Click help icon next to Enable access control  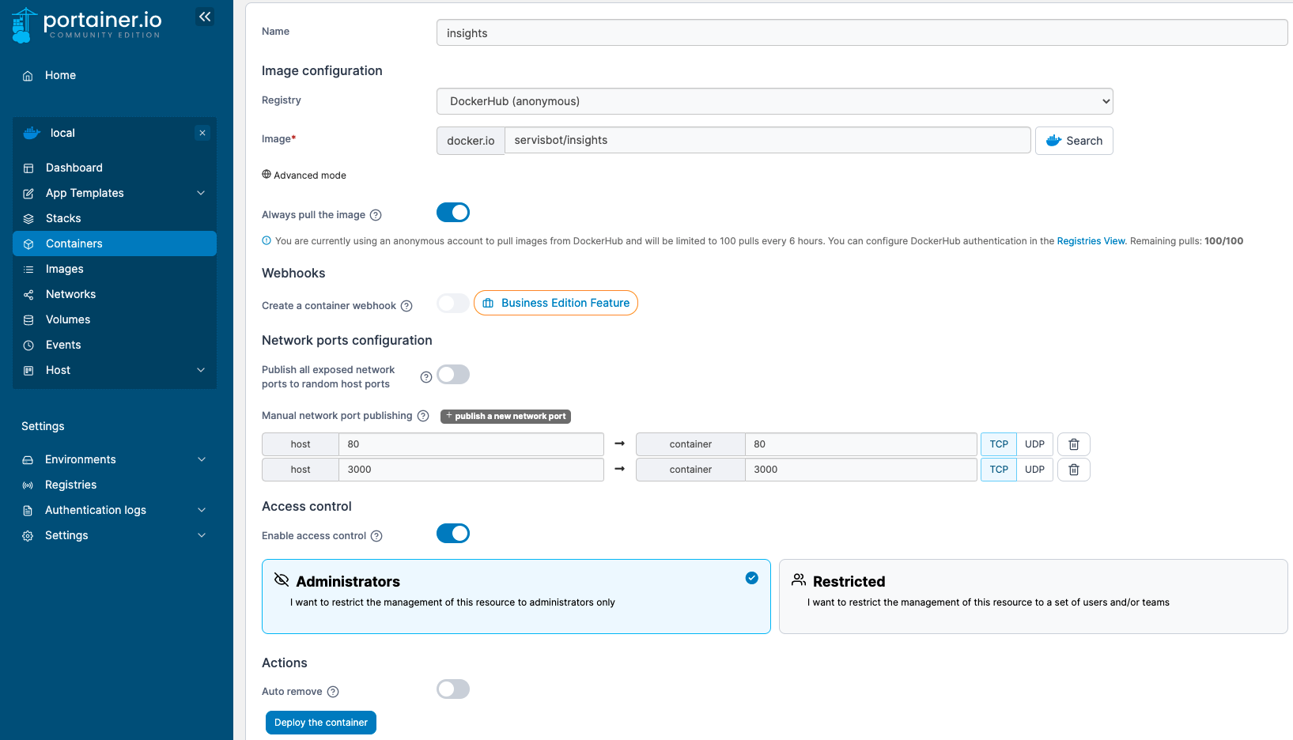point(376,536)
